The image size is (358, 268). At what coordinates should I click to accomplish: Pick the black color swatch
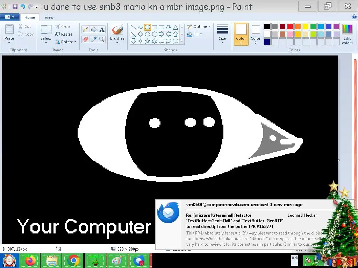click(267, 27)
